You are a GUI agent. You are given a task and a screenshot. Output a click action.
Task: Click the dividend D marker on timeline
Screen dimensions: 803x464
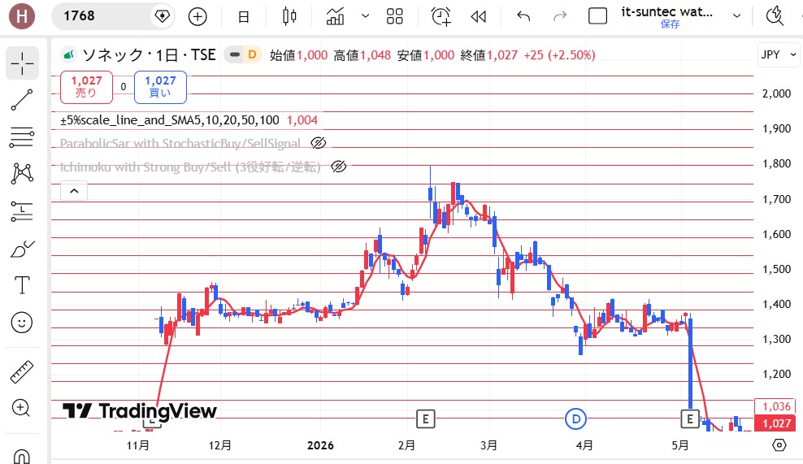[x=575, y=419]
